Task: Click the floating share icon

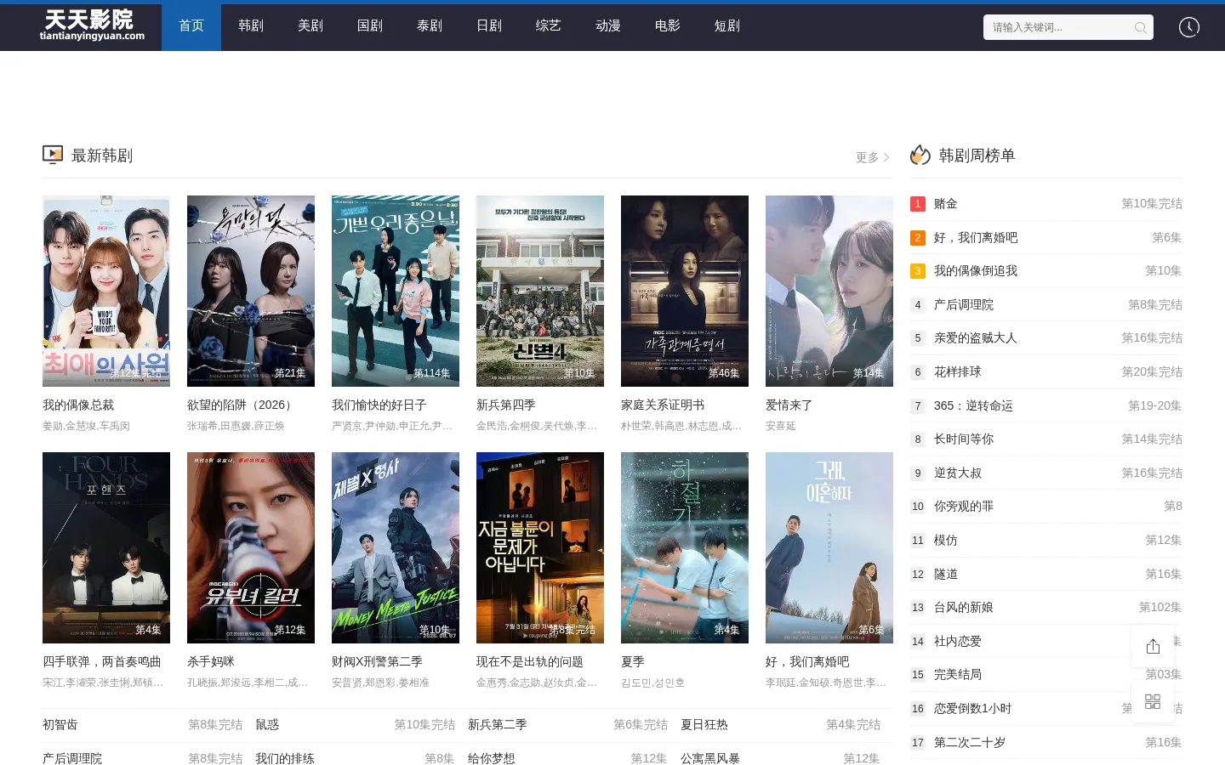Action: [1153, 647]
